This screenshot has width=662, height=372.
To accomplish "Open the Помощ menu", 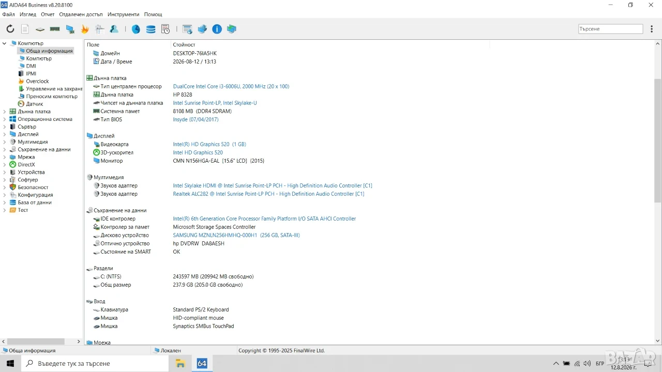I will point(153,14).
